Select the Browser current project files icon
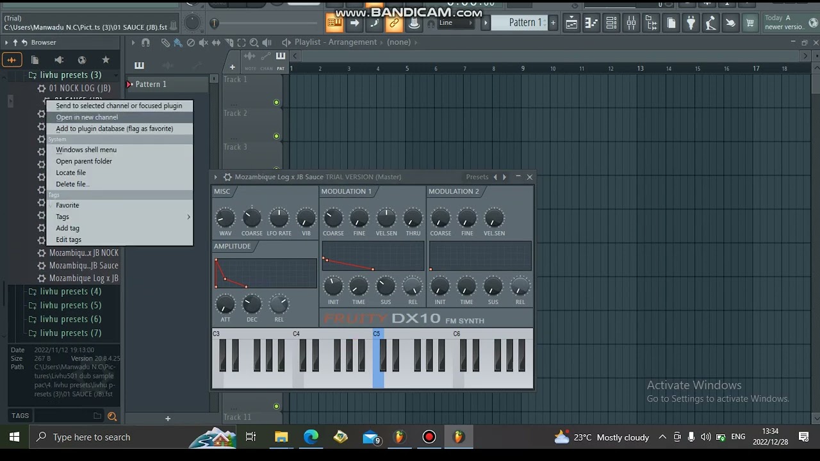The image size is (820, 461). 35,60
